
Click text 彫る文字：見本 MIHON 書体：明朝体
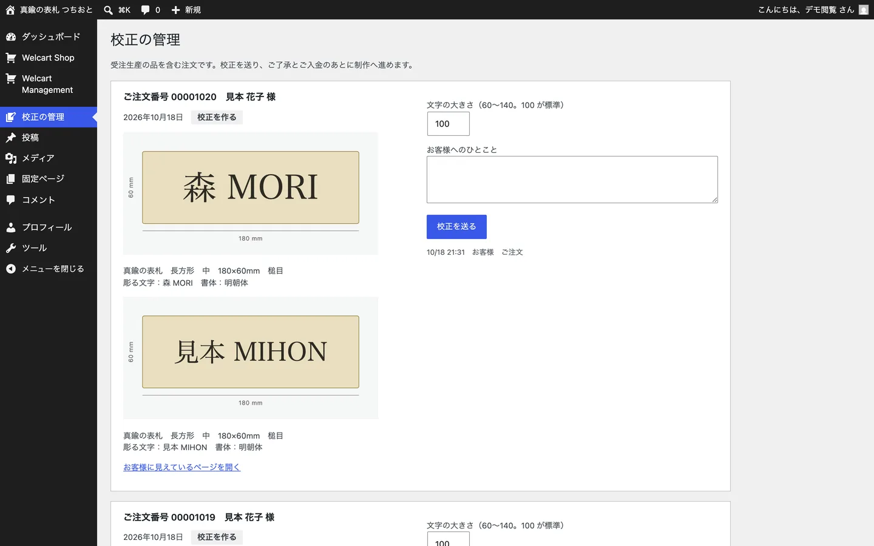pos(193,447)
